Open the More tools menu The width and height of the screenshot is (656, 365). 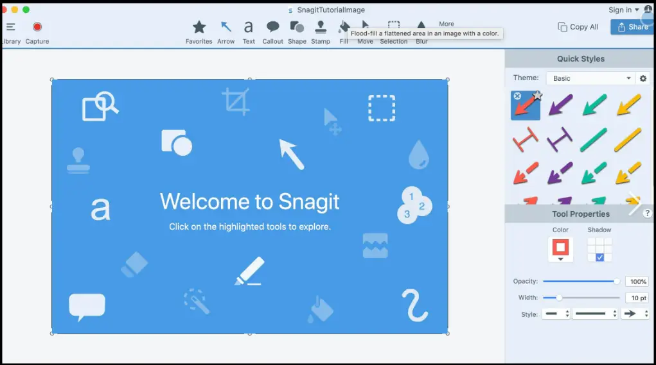pyautogui.click(x=447, y=24)
